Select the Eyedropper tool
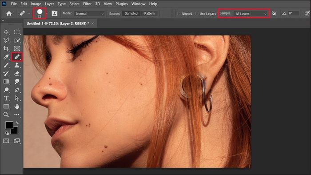 click(x=6, y=57)
